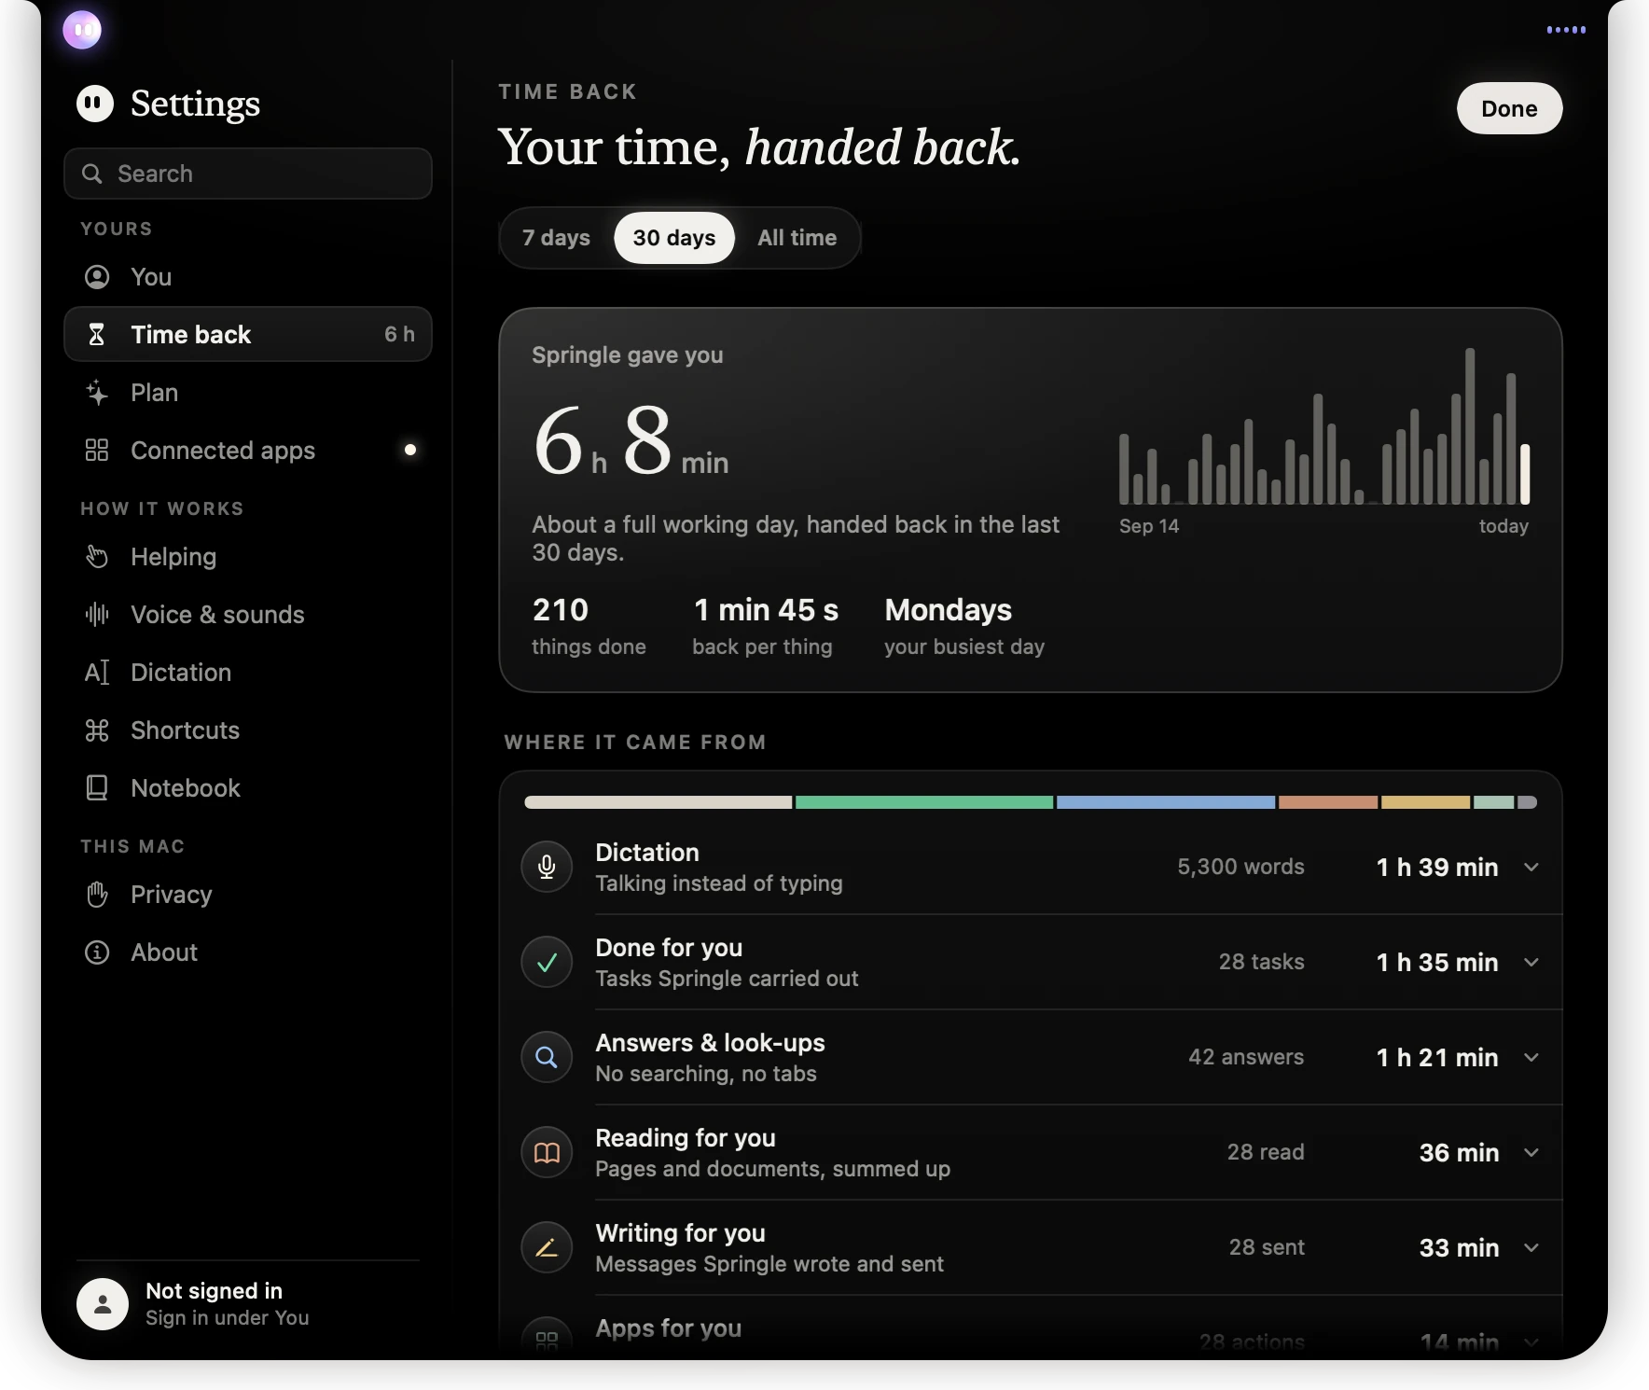Click the avatar icon next to Not signed in

(x=103, y=1304)
